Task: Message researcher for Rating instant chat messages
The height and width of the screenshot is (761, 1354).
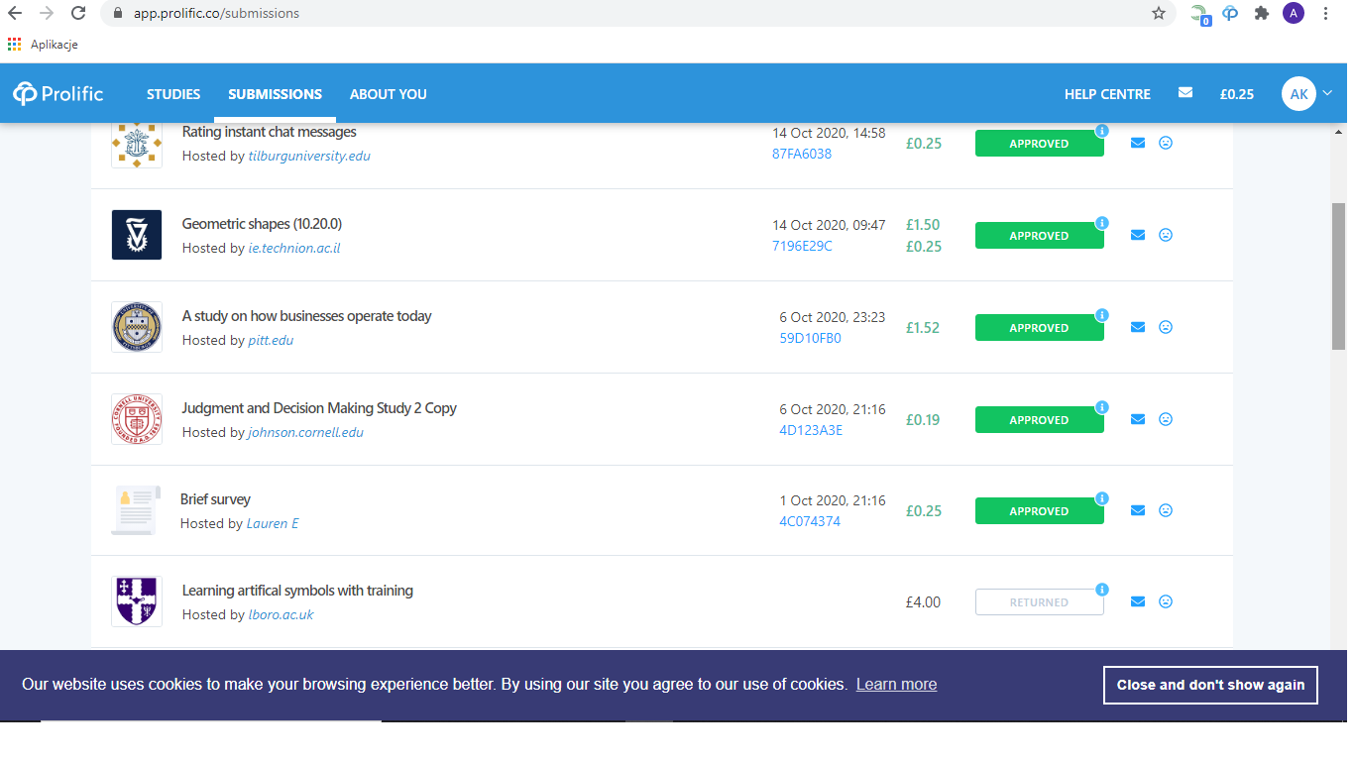Action: [1138, 143]
